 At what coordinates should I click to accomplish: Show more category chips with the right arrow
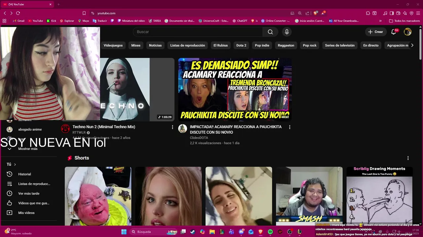412,45
